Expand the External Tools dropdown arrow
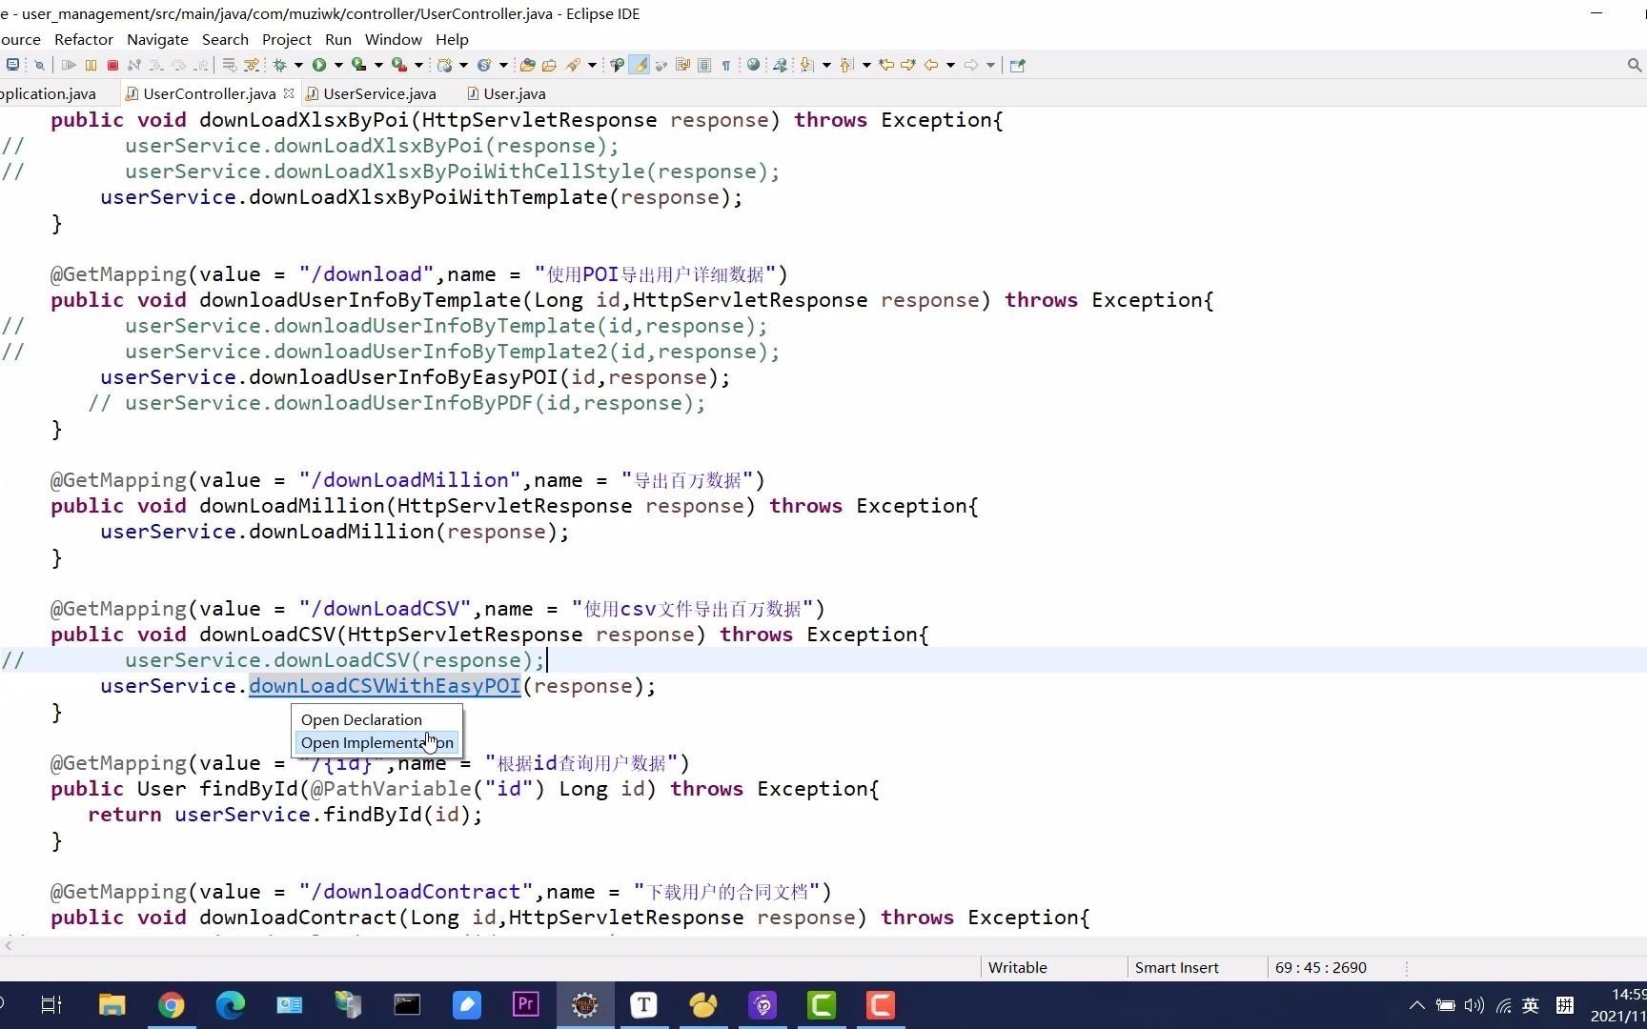The image size is (1647, 1029). [x=418, y=65]
